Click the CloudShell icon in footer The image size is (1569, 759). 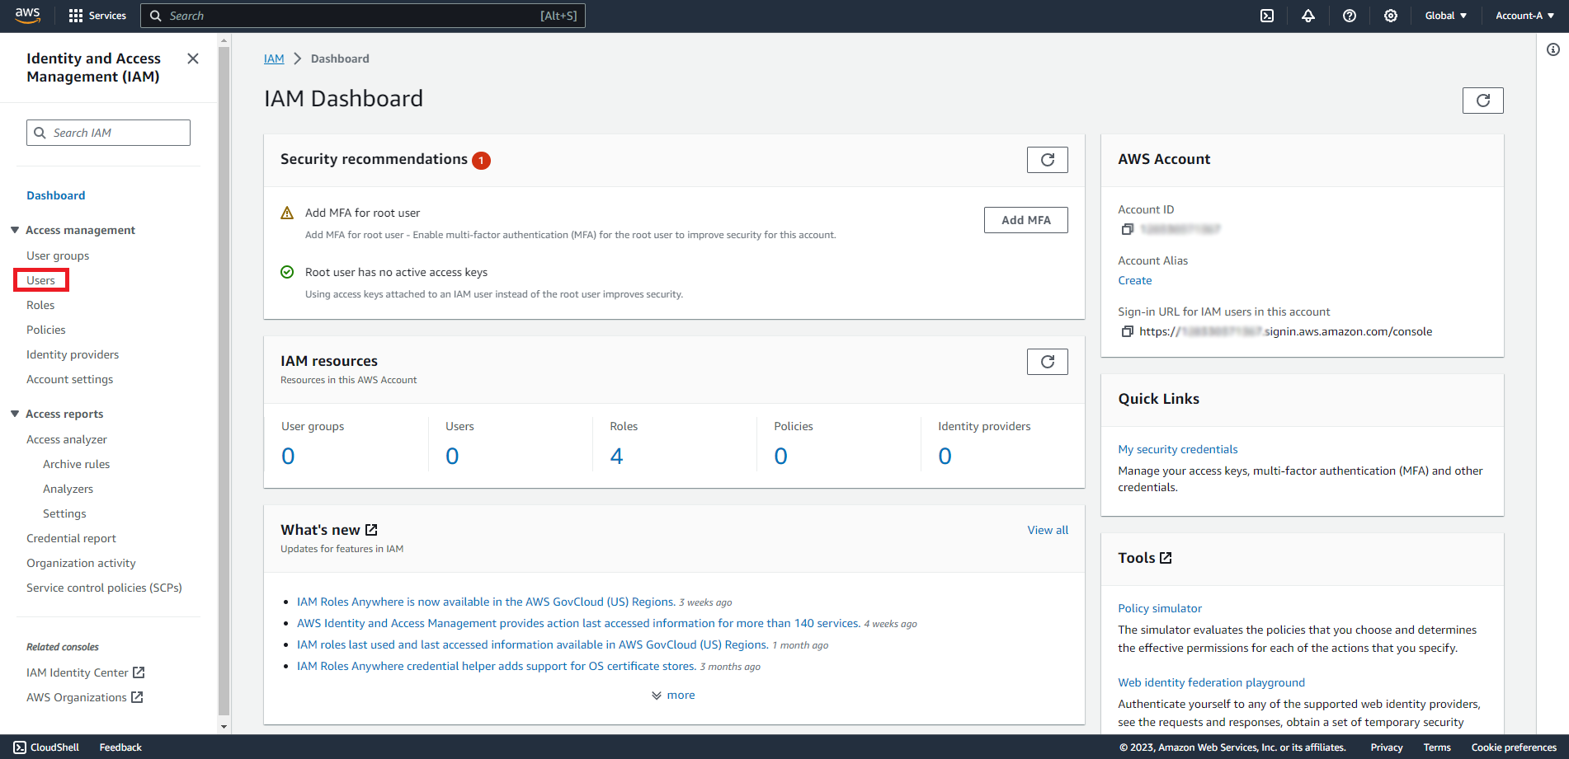tap(20, 747)
